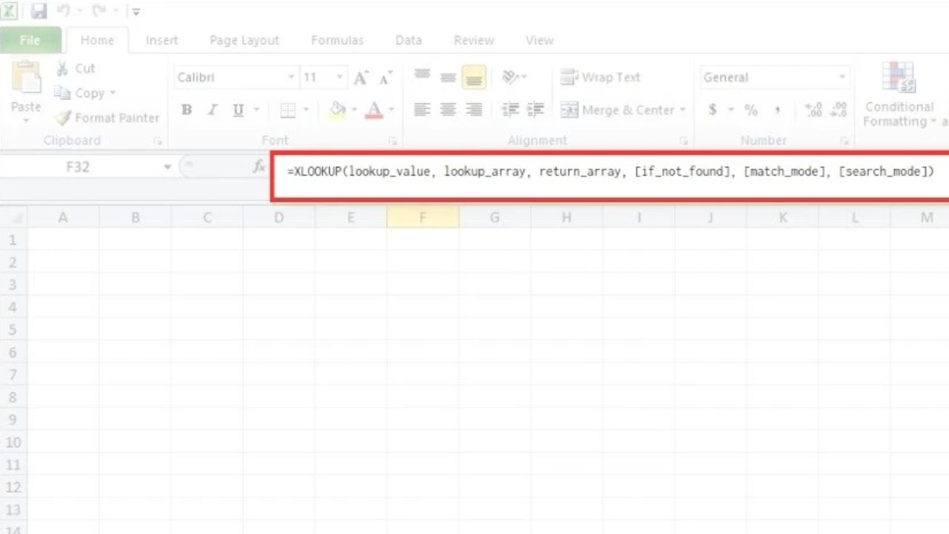The height and width of the screenshot is (534, 949).
Task: Switch to the Formulas tab
Action: (x=337, y=40)
